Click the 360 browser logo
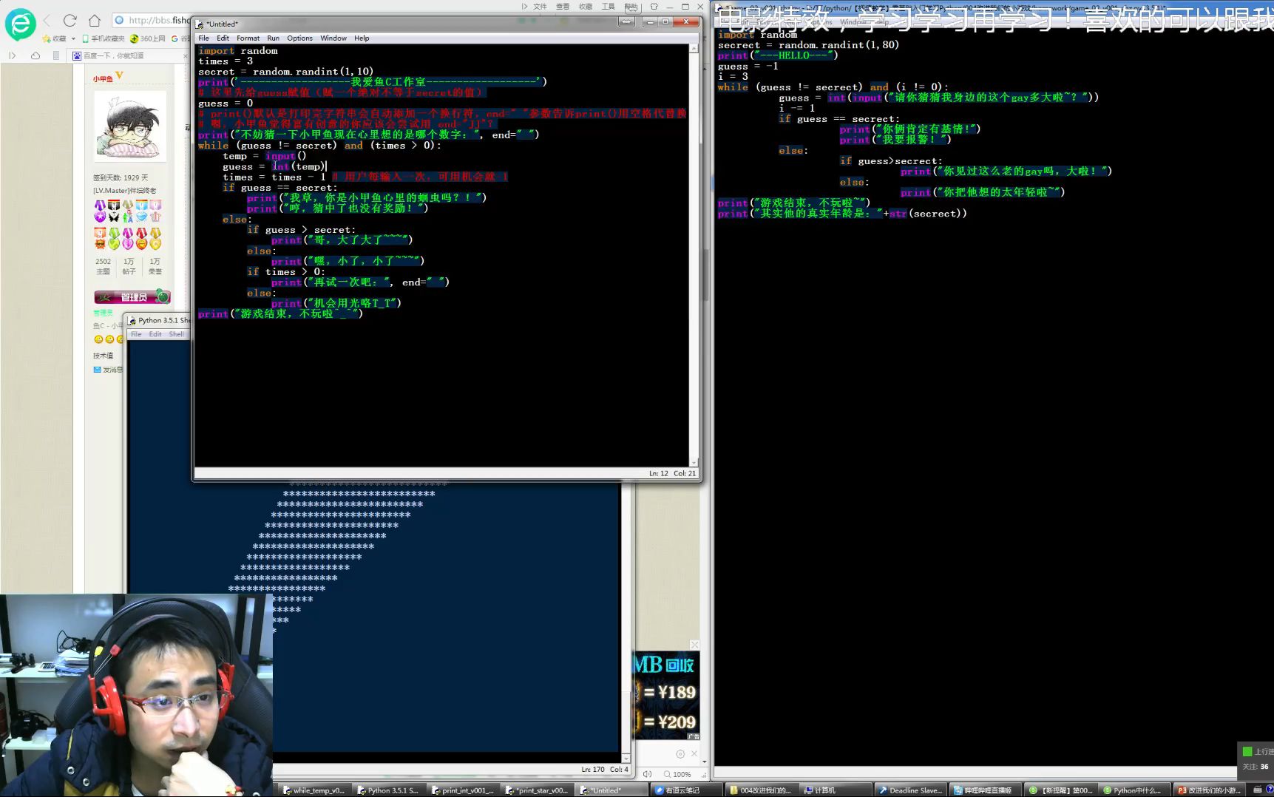 (20, 24)
